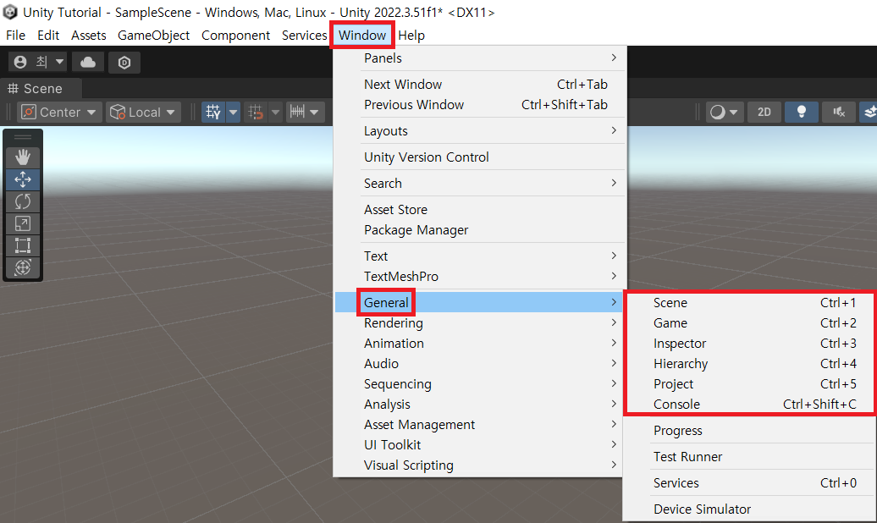Open Services window with Ctrl+0
Image resolution: width=877 pixels, height=523 pixels.
click(x=750, y=483)
